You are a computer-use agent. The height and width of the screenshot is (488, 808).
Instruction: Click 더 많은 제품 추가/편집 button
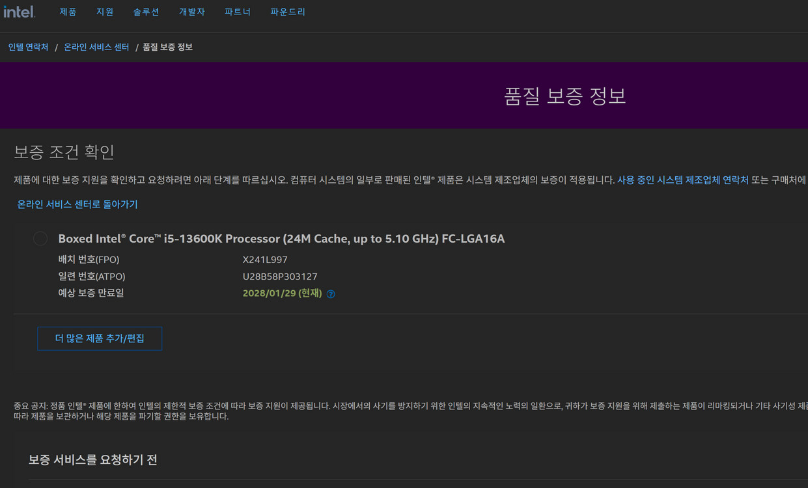100,338
